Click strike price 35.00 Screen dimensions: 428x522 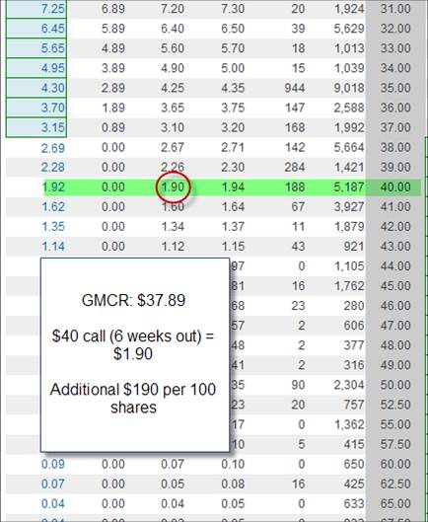(395, 88)
